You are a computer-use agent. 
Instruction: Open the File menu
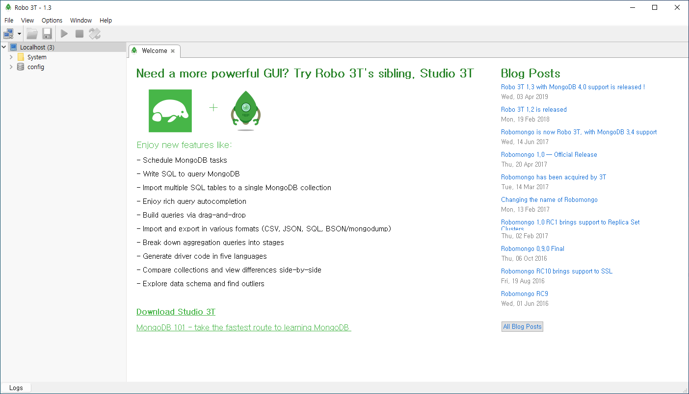point(9,20)
